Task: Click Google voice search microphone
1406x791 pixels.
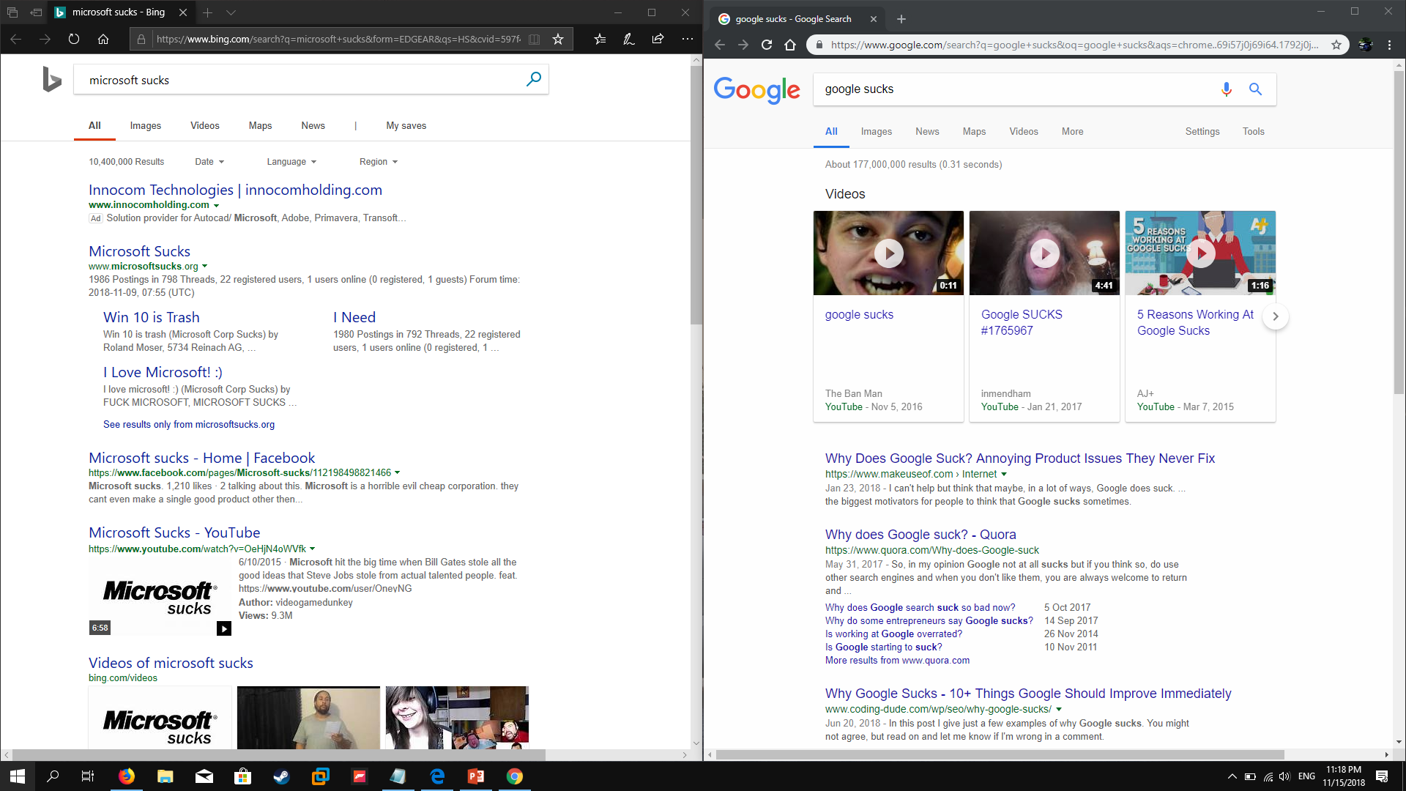Action: click(1226, 89)
